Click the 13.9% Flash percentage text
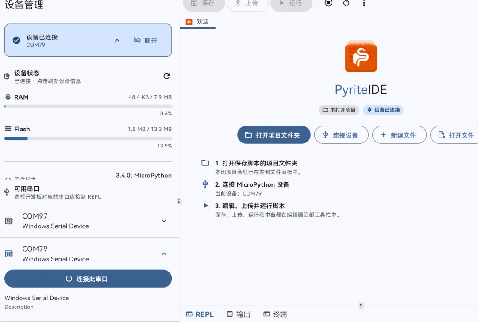 click(x=165, y=146)
